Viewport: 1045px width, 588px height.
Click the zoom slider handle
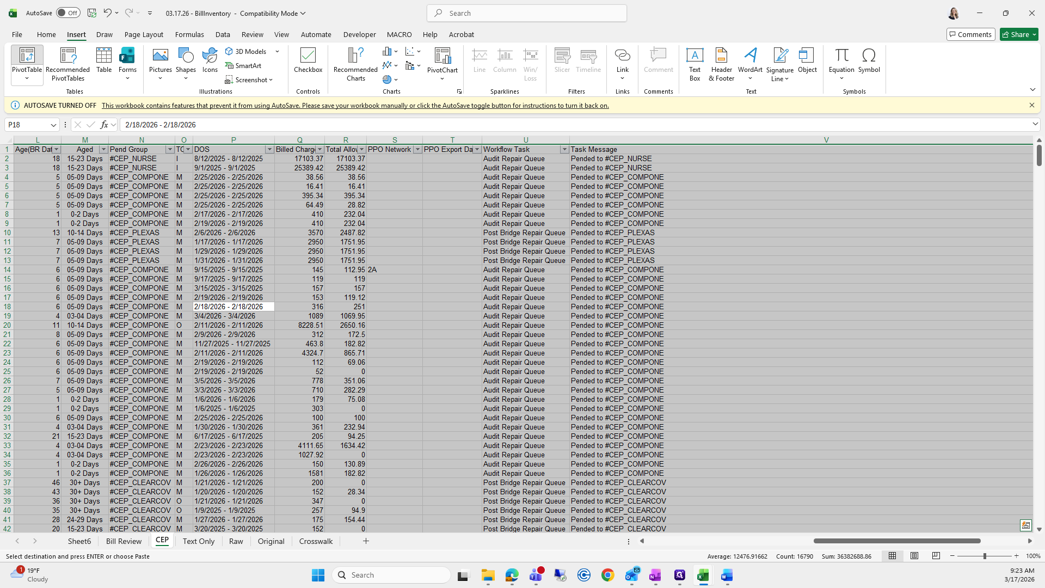[x=984, y=556]
